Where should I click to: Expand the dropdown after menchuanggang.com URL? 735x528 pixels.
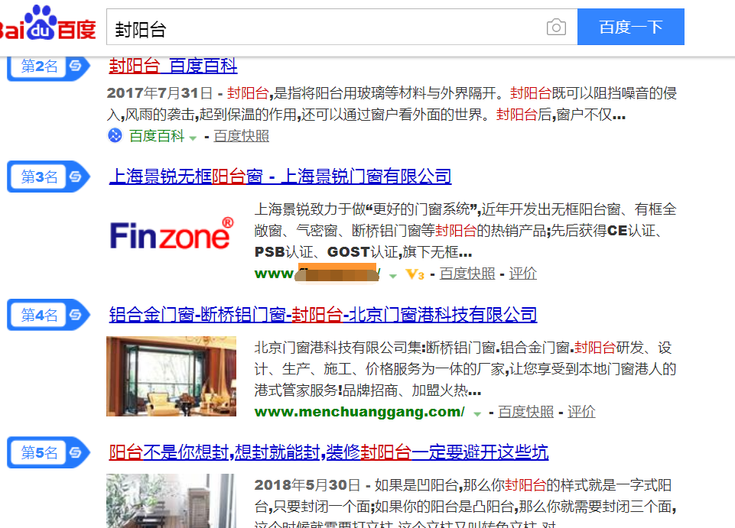pyautogui.click(x=477, y=414)
